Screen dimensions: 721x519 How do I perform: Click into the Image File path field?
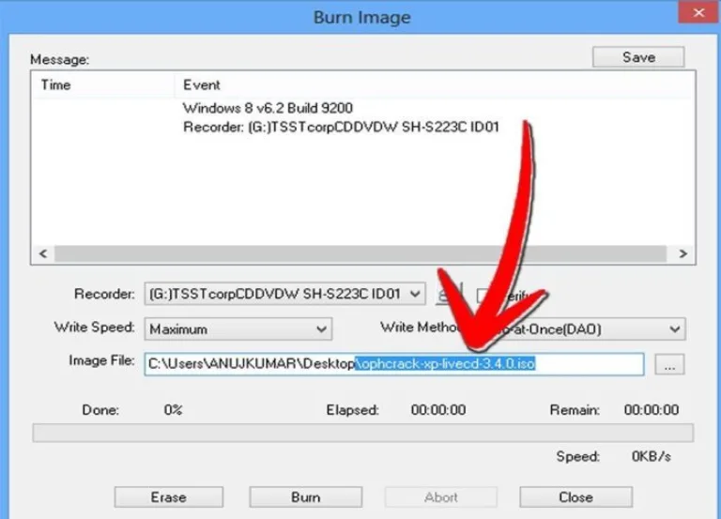tap(394, 364)
